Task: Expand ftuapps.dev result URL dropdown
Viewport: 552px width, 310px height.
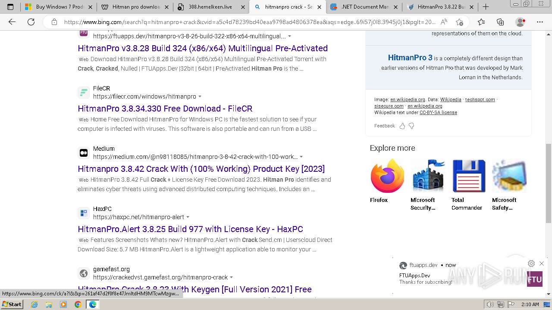Action: coord(289,37)
